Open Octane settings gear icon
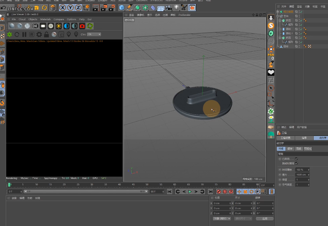The width and height of the screenshot is (328, 226). point(39,34)
